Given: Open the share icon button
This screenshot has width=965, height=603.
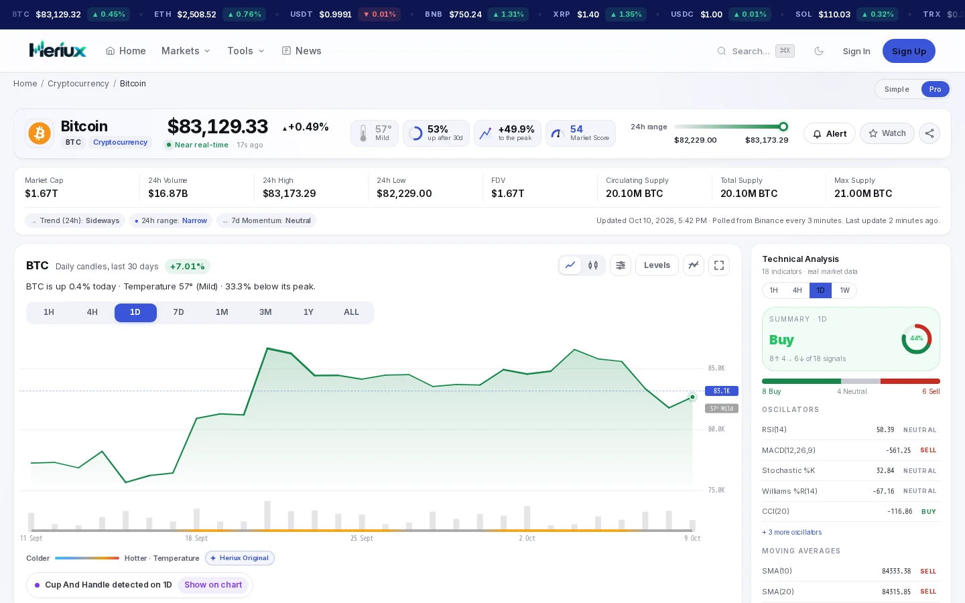Looking at the screenshot, I should coord(929,133).
